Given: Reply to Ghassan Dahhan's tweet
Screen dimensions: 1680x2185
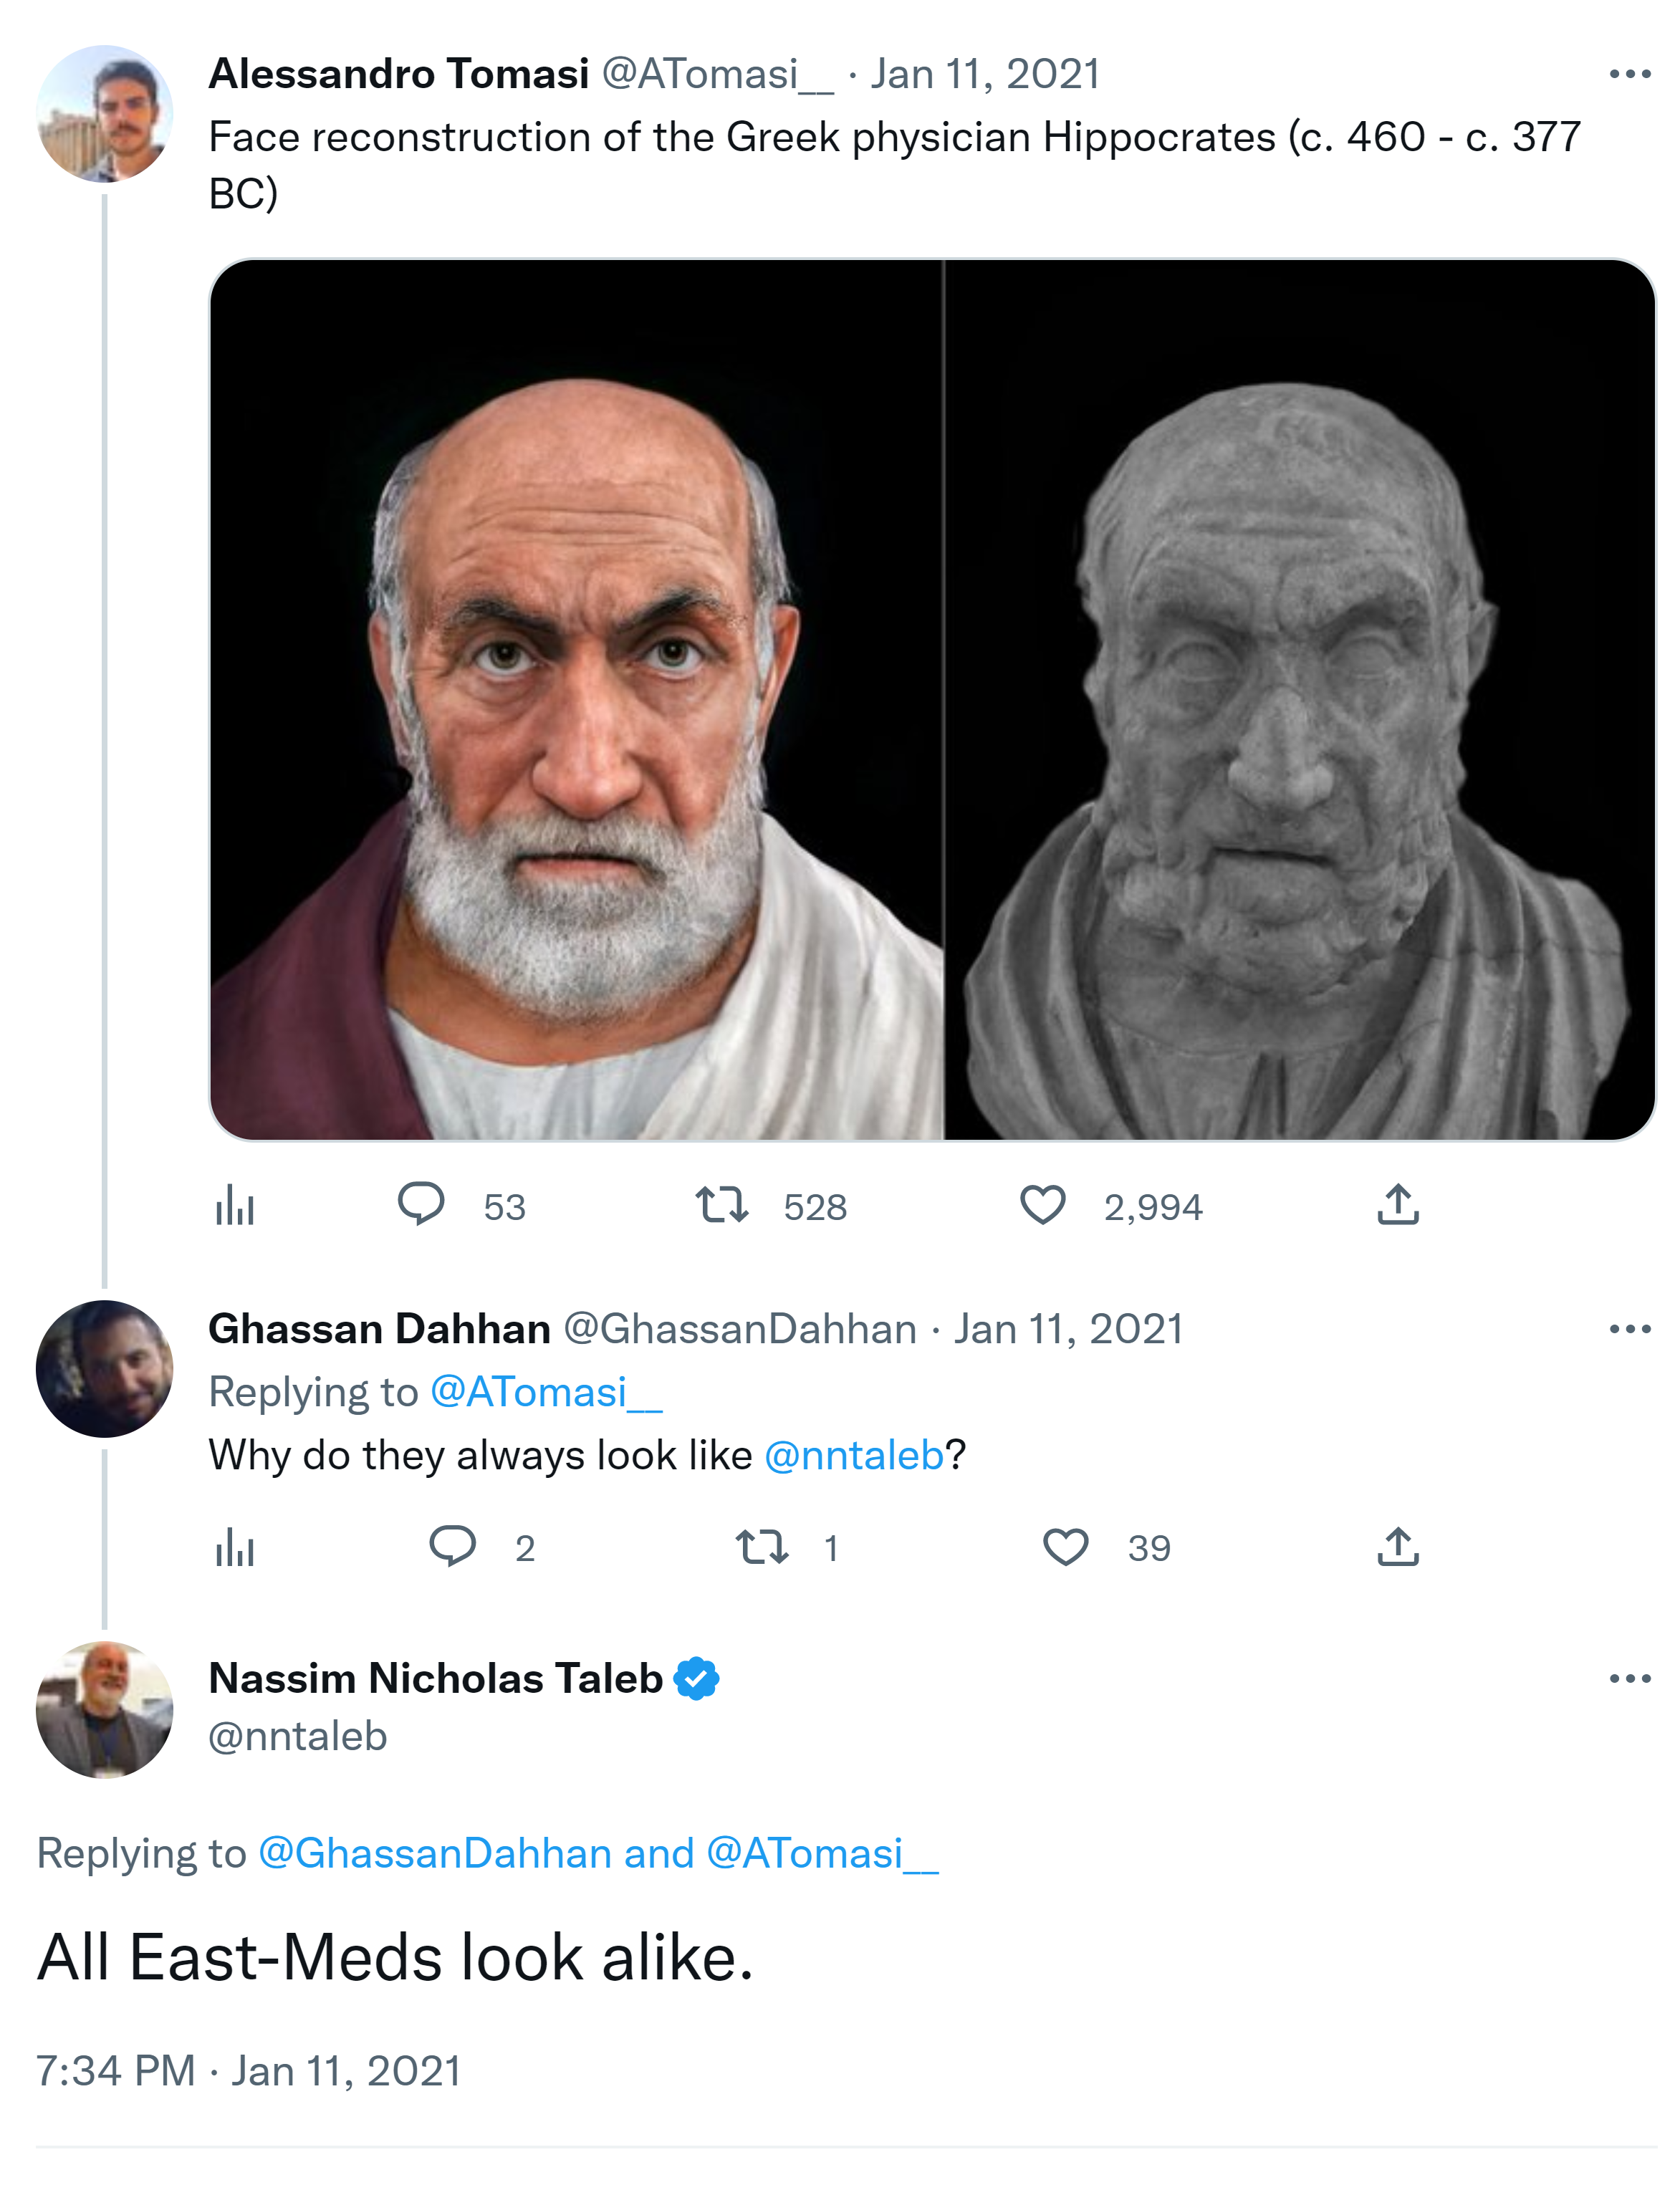Looking at the screenshot, I should 453,1546.
